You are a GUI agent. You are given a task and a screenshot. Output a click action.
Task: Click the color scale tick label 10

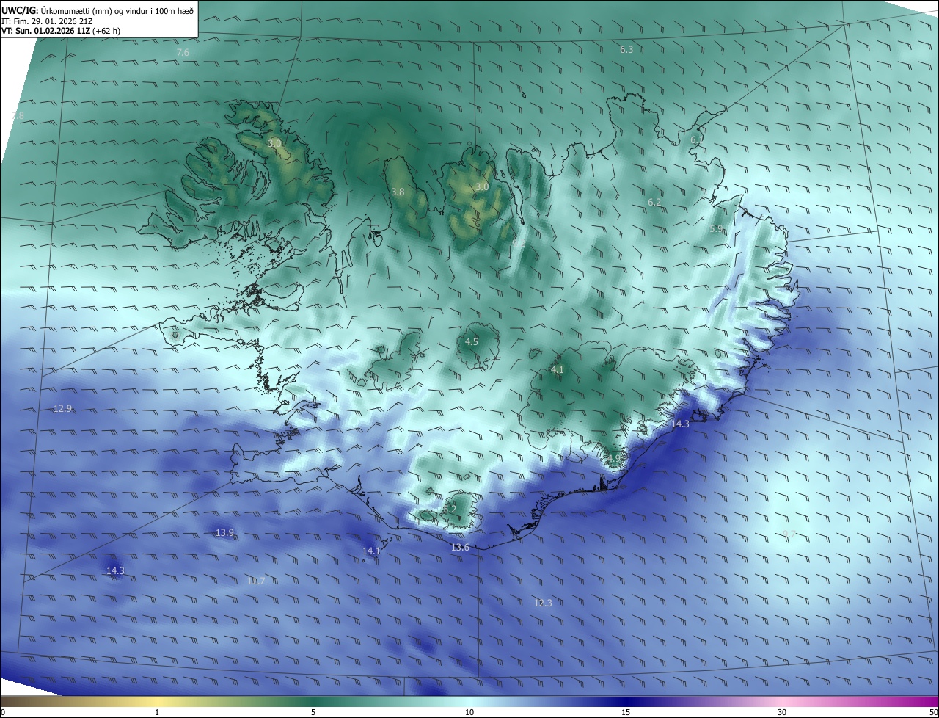469,712
